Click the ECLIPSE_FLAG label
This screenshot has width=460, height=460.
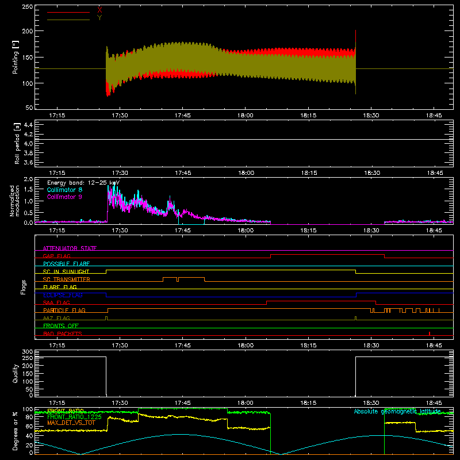(x=63, y=295)
